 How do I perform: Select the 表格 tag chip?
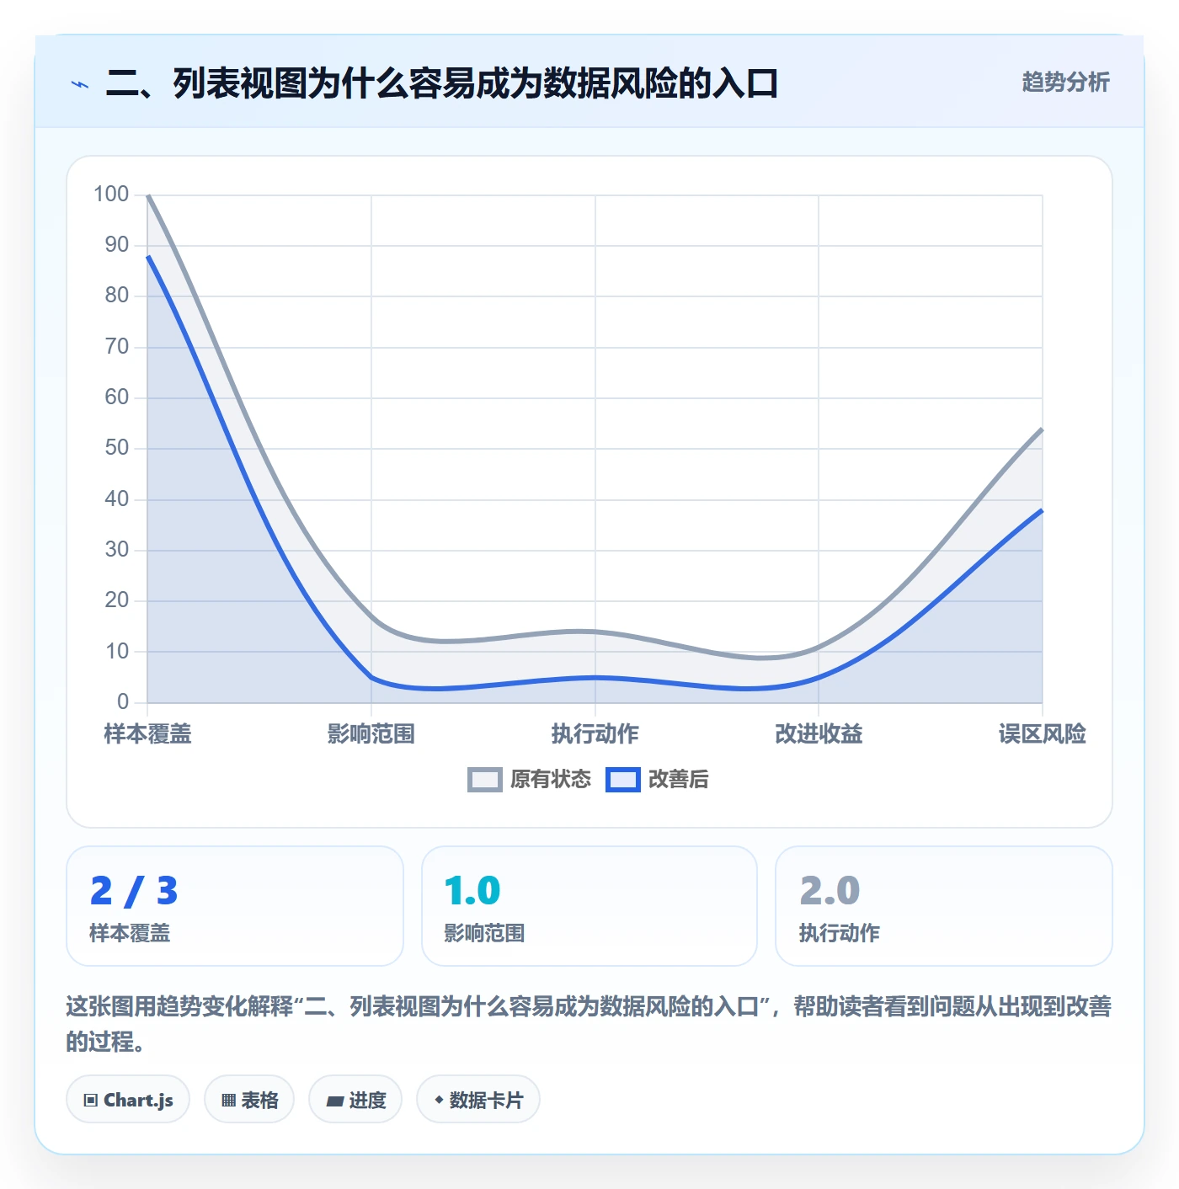(x=249, y=1100)
